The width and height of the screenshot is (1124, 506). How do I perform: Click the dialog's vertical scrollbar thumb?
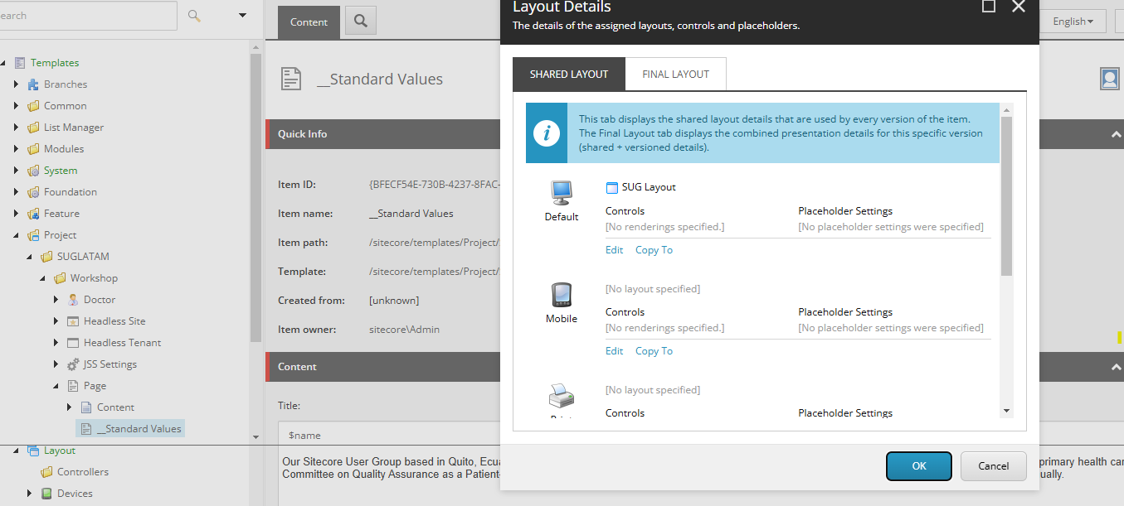(x=1006, y=196)
